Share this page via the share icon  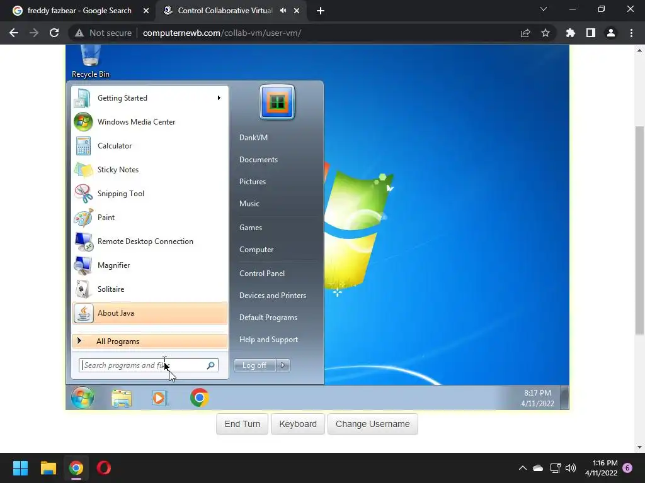point(525,33)
